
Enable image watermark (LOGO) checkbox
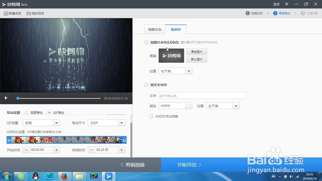coord(147,42)
